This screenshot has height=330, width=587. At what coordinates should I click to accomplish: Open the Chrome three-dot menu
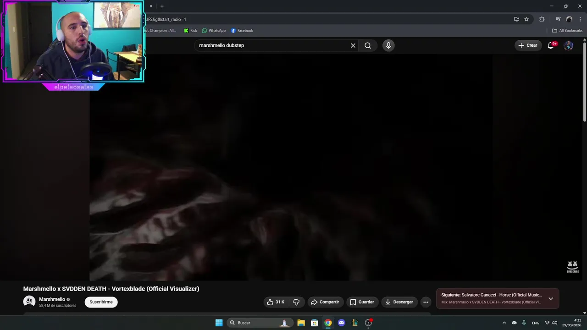point(580,19)
